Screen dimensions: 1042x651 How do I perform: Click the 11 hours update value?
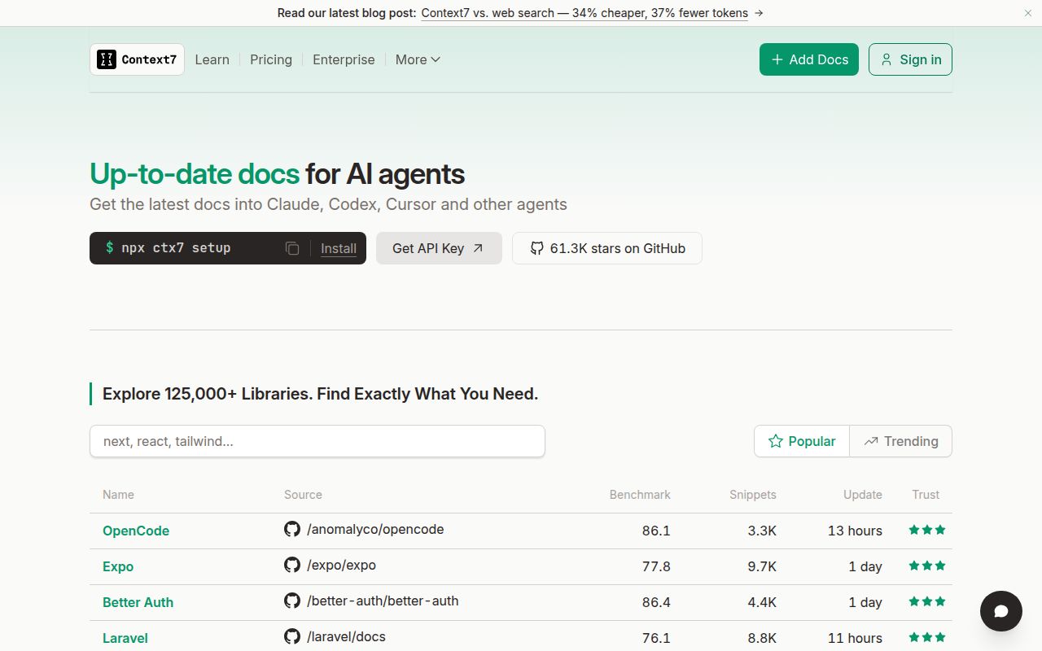(855, 638)
